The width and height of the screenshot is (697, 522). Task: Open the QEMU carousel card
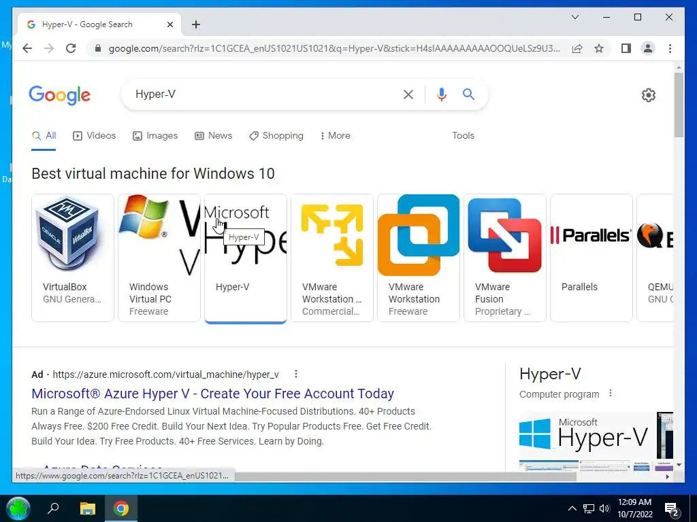tap(655, 258)
